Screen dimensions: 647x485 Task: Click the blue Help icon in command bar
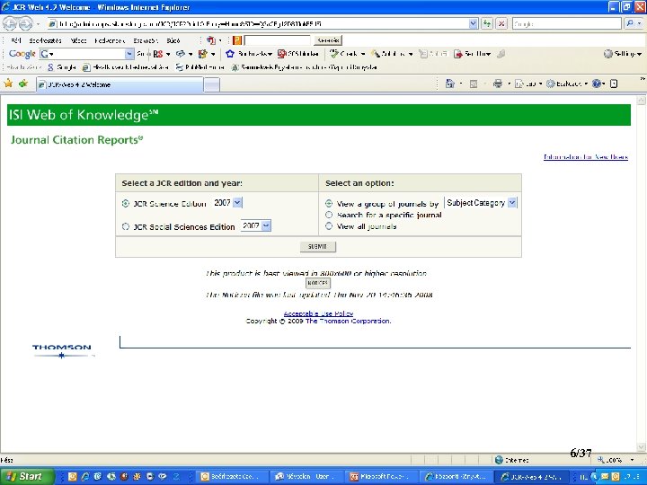click(597, 84)
